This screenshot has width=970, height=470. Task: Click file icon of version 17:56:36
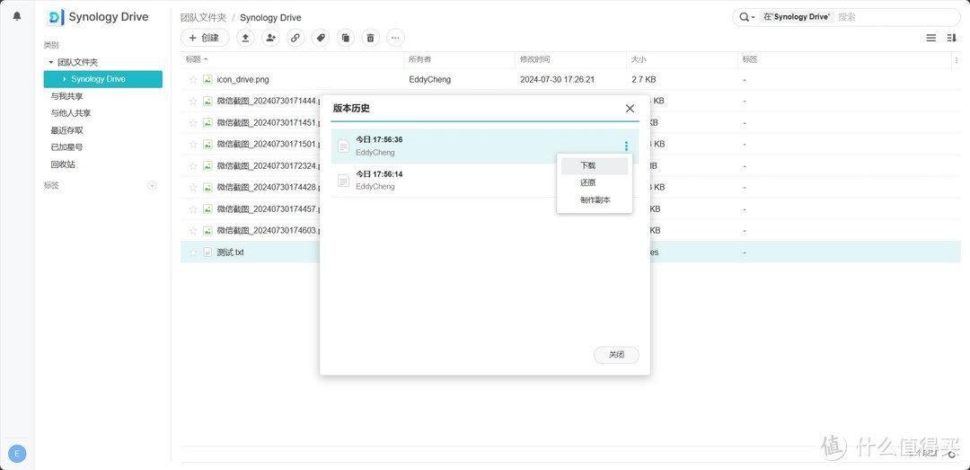[x=343, y=146]
